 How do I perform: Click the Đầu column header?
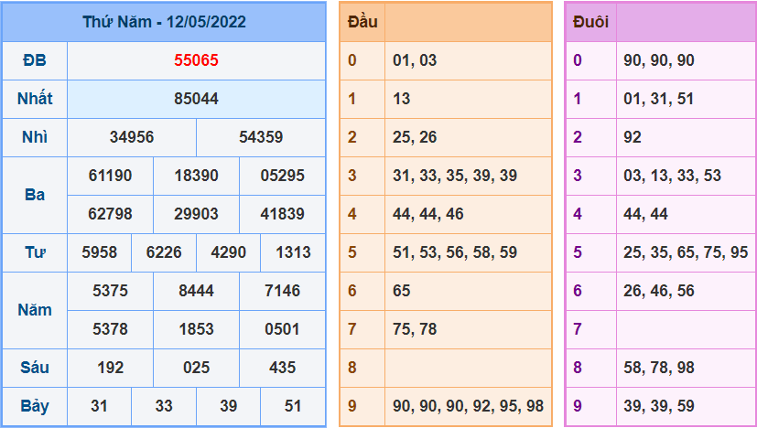362,22
